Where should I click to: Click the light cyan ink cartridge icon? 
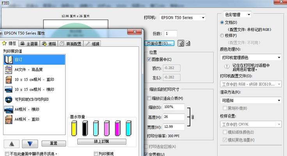pos(96,128)
